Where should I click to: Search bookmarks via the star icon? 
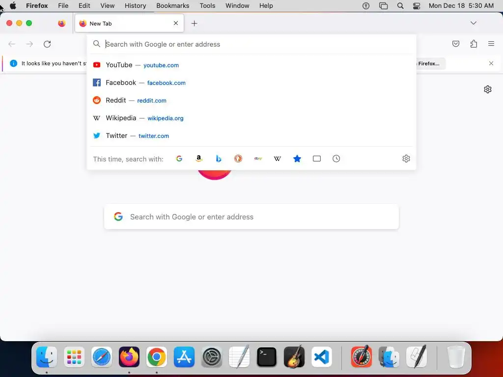click(x=297, y=159)
